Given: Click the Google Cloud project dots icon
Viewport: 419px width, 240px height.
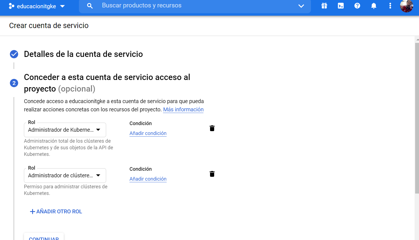Looking at the screenshot, I should [x=12, y=6].
